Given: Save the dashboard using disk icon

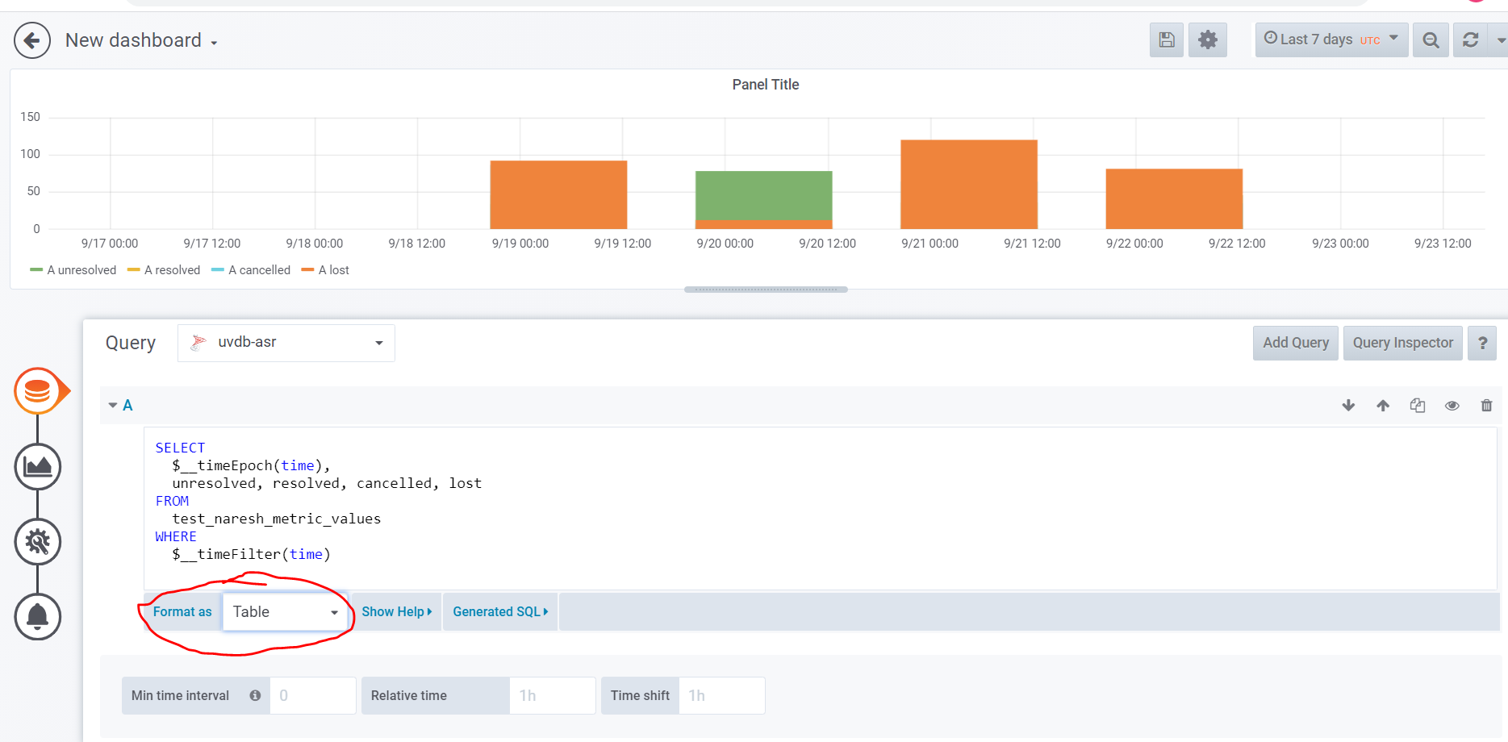Looking at the screenshot, I should [1166, 40].
